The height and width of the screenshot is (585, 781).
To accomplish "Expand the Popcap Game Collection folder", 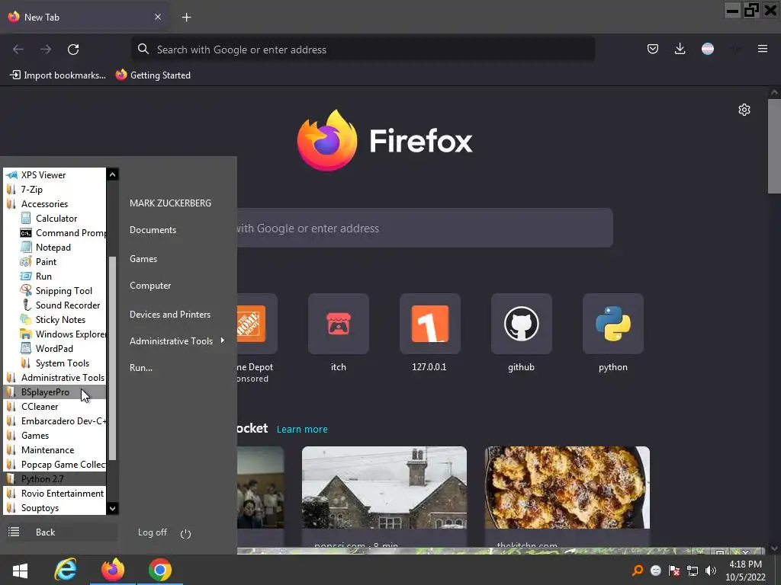I will point(55,464).
